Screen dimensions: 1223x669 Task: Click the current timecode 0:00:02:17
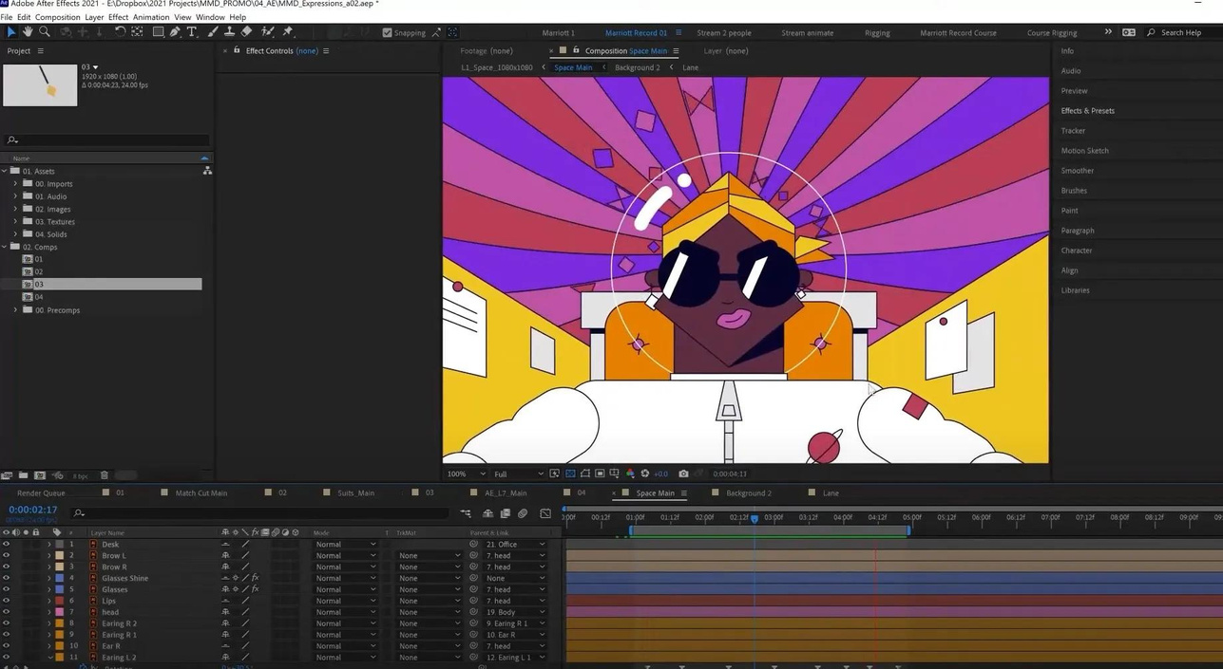click(33, 510)
